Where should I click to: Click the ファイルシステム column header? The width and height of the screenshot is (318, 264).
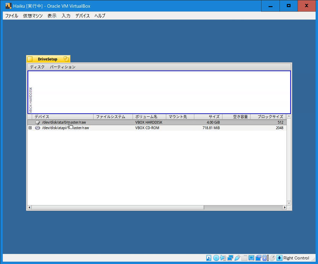click(x=113, y=117)
